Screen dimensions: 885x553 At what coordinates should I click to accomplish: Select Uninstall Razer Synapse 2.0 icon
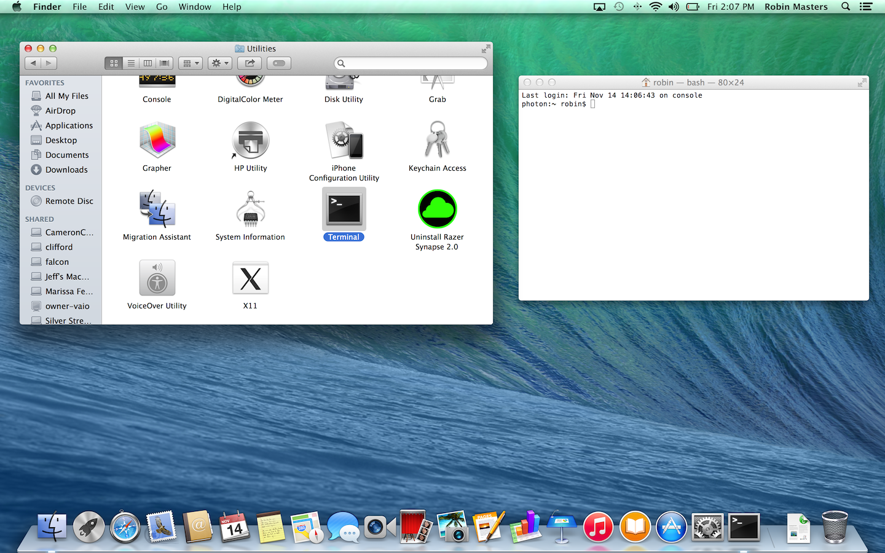(438, 210)
